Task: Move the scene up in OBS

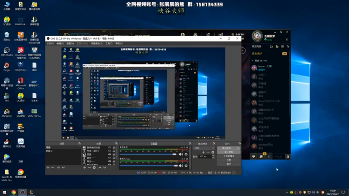Action: 58,167
